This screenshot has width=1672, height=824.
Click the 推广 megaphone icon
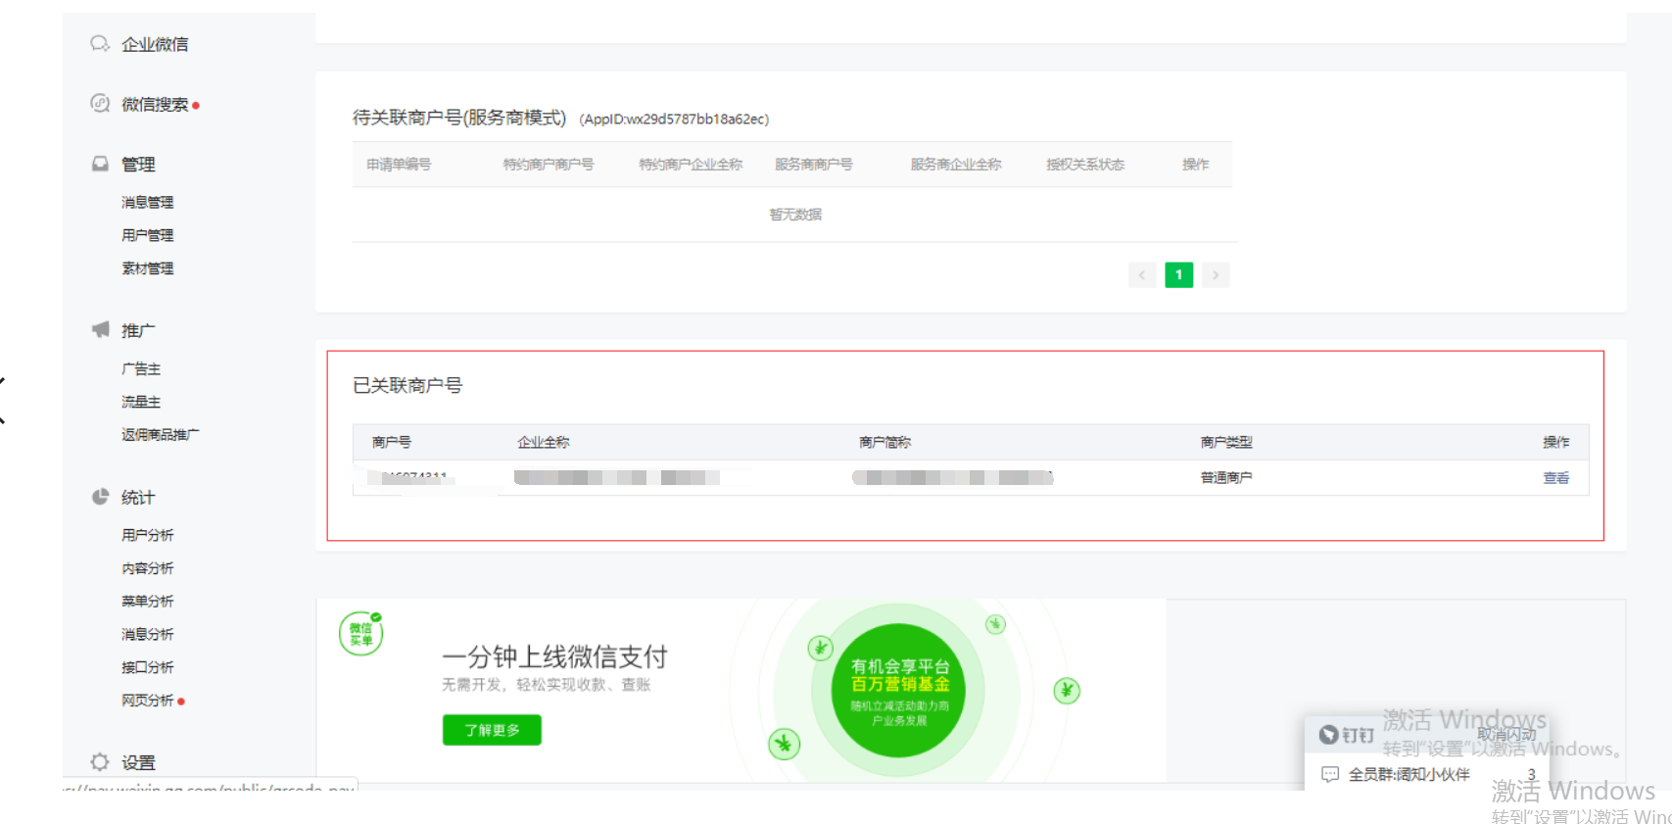pos(100,330)
